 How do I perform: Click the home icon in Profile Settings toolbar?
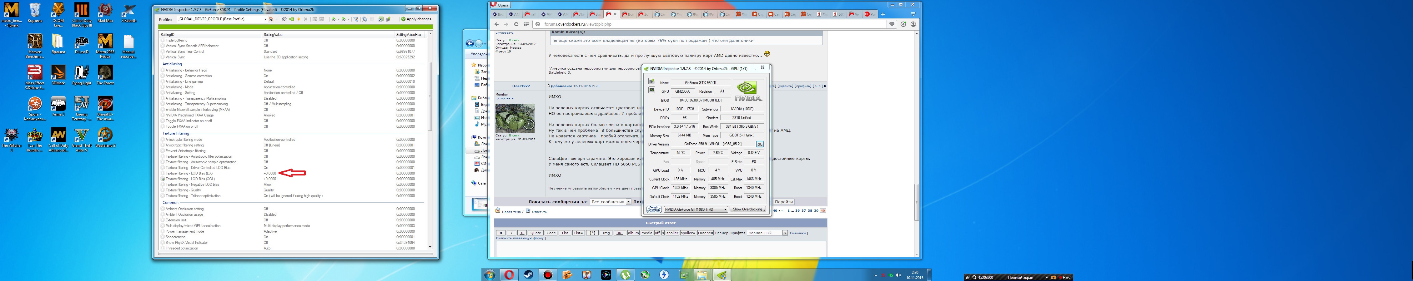270,19
